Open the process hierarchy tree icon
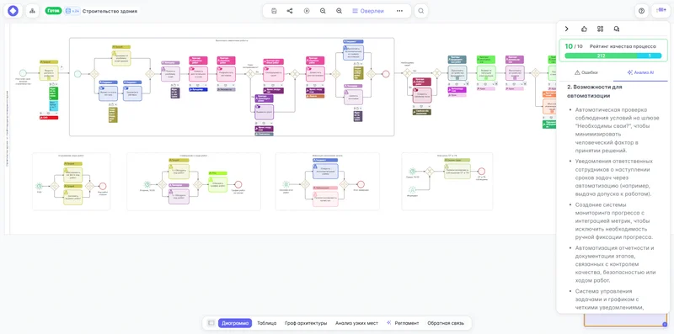 click(x=32, y=11)
